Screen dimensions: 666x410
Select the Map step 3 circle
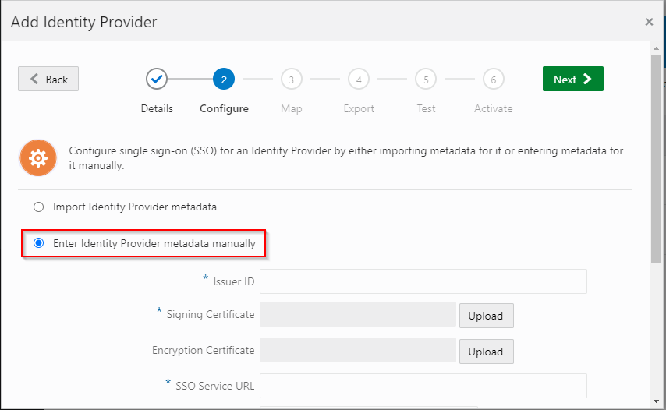tap(291, 79)
